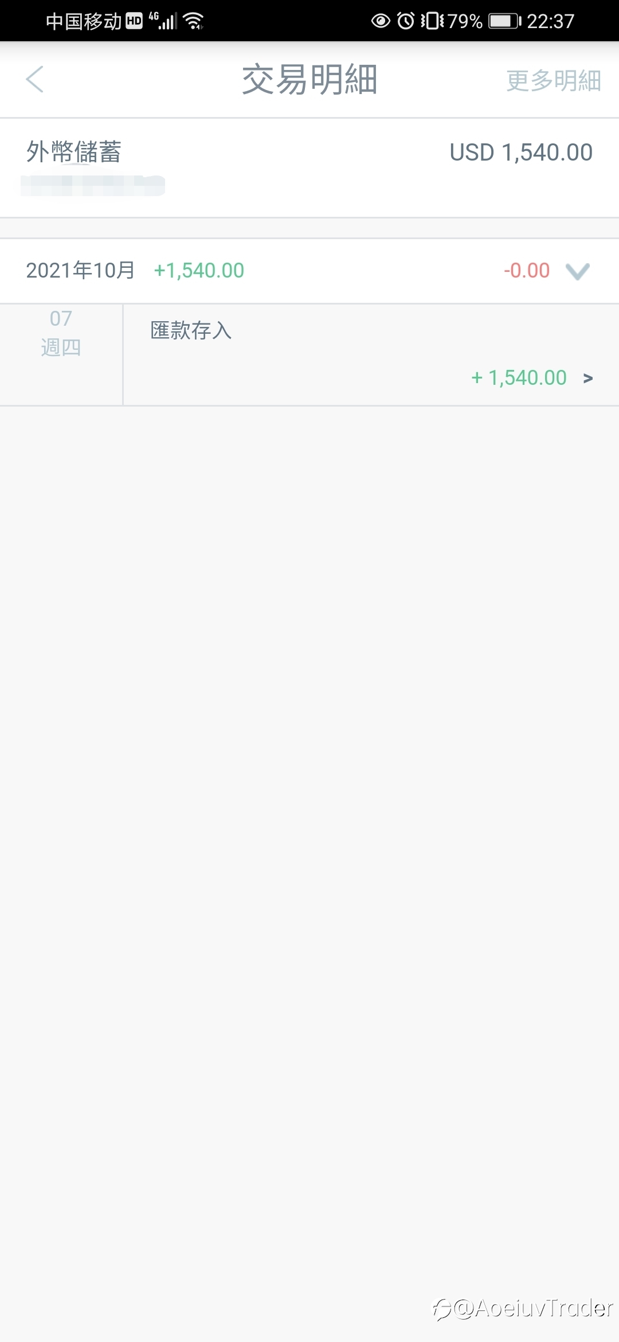Tap the monthly expense total -0.00
The image size is (619, 1342).
point(527,271)
